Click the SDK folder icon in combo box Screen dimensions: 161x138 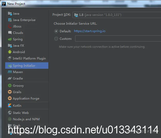tap(76, 15)
